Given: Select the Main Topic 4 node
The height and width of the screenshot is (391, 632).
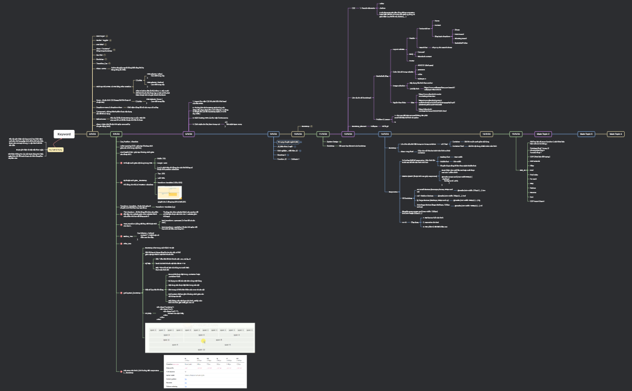Looking at the screenshot, I should point(615,134).
